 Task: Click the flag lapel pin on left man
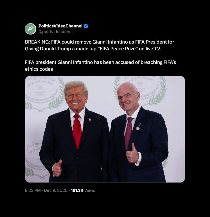click(x=90, y=119)
